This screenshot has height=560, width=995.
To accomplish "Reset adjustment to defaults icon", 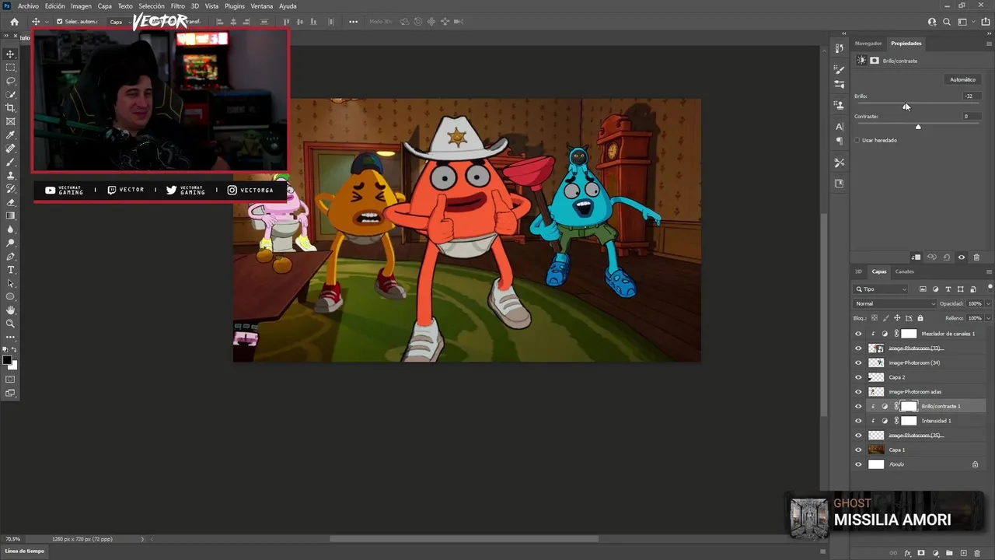I will coord(947,257).
